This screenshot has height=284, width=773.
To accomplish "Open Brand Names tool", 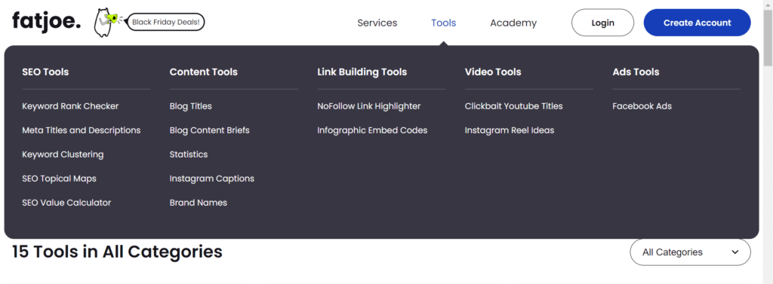I will (x=199, y=203).
